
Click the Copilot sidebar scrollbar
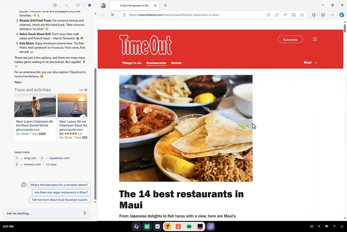tap(96, 134)
